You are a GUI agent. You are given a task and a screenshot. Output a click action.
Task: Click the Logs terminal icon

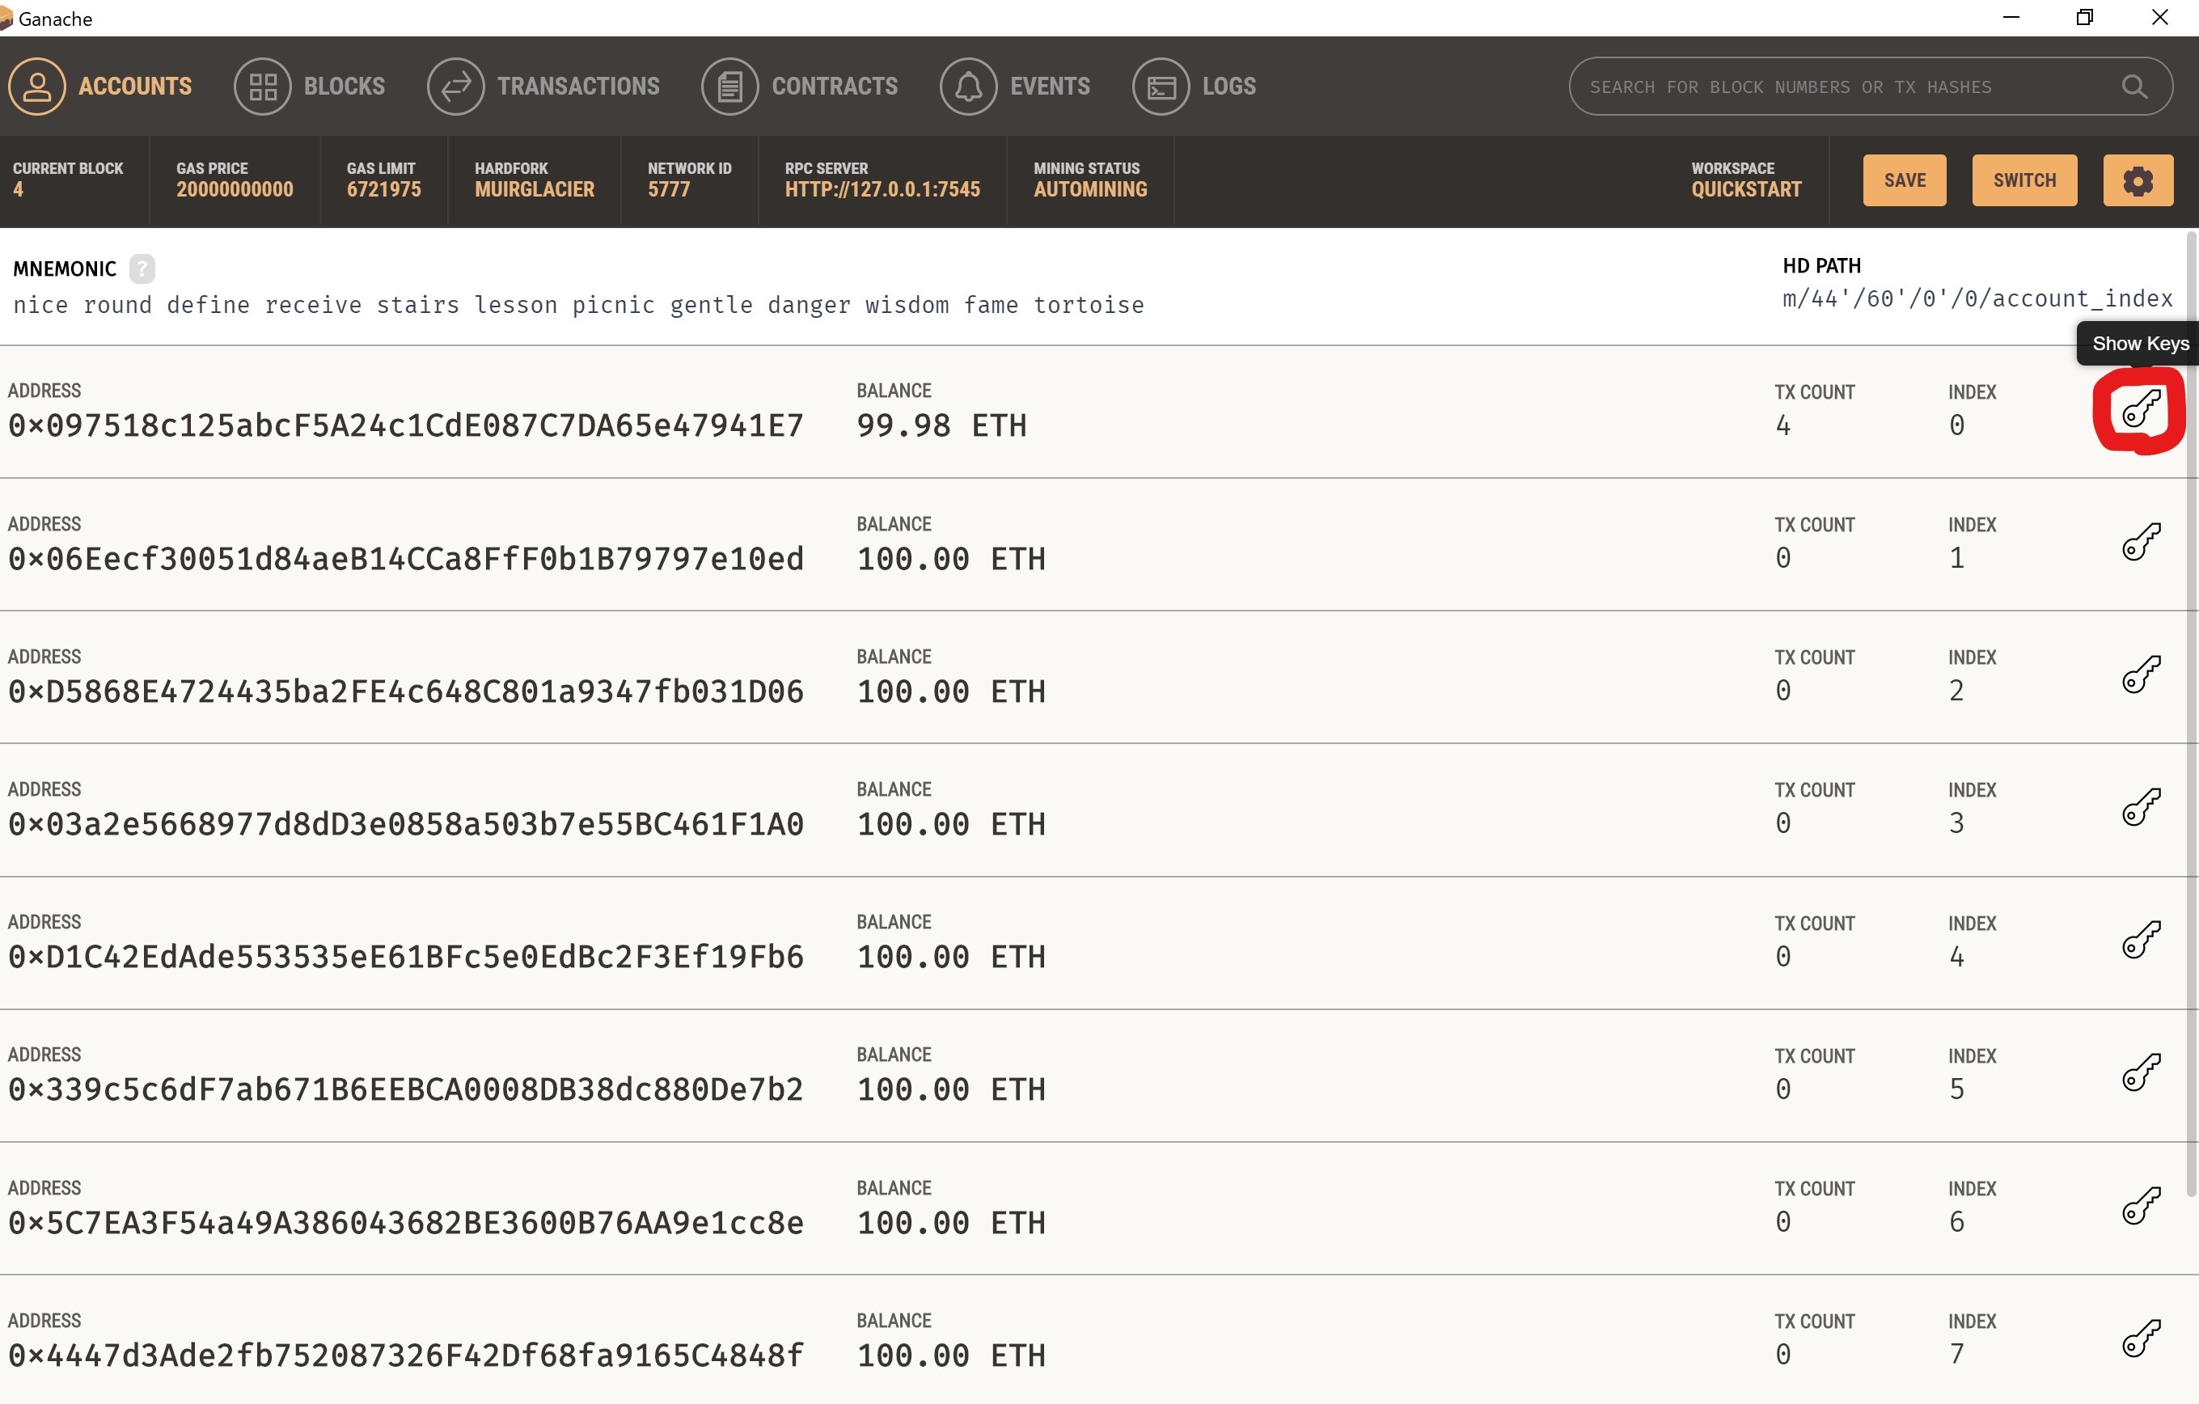tap(1161, 86)
